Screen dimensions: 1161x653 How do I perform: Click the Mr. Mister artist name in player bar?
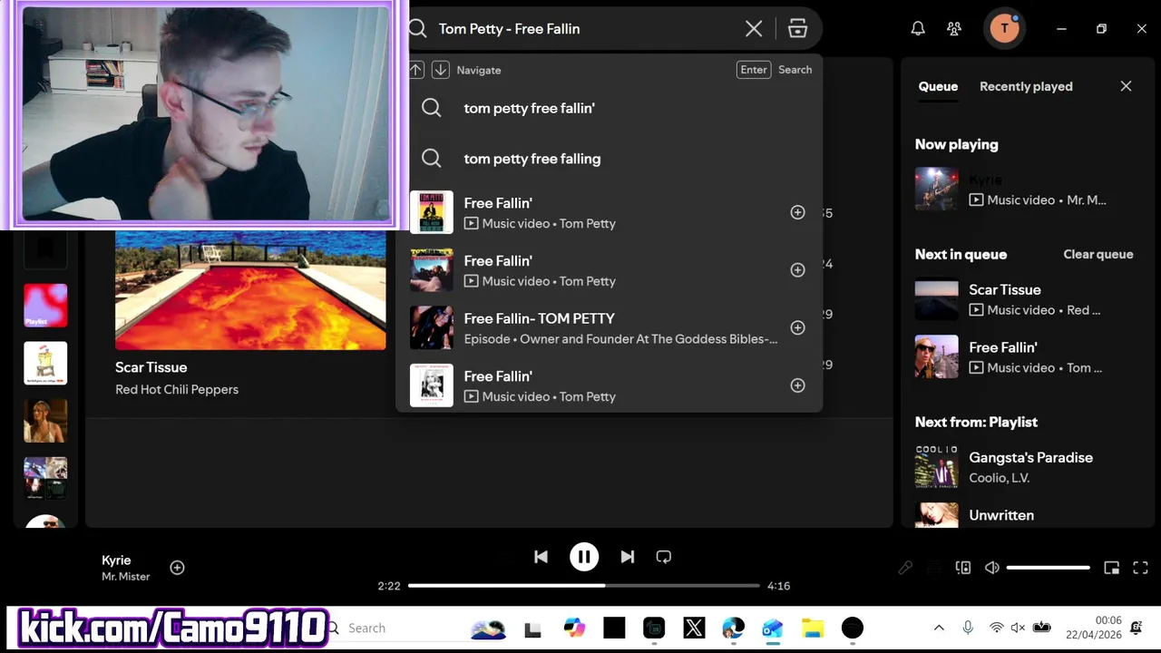(x=125, y=577)
